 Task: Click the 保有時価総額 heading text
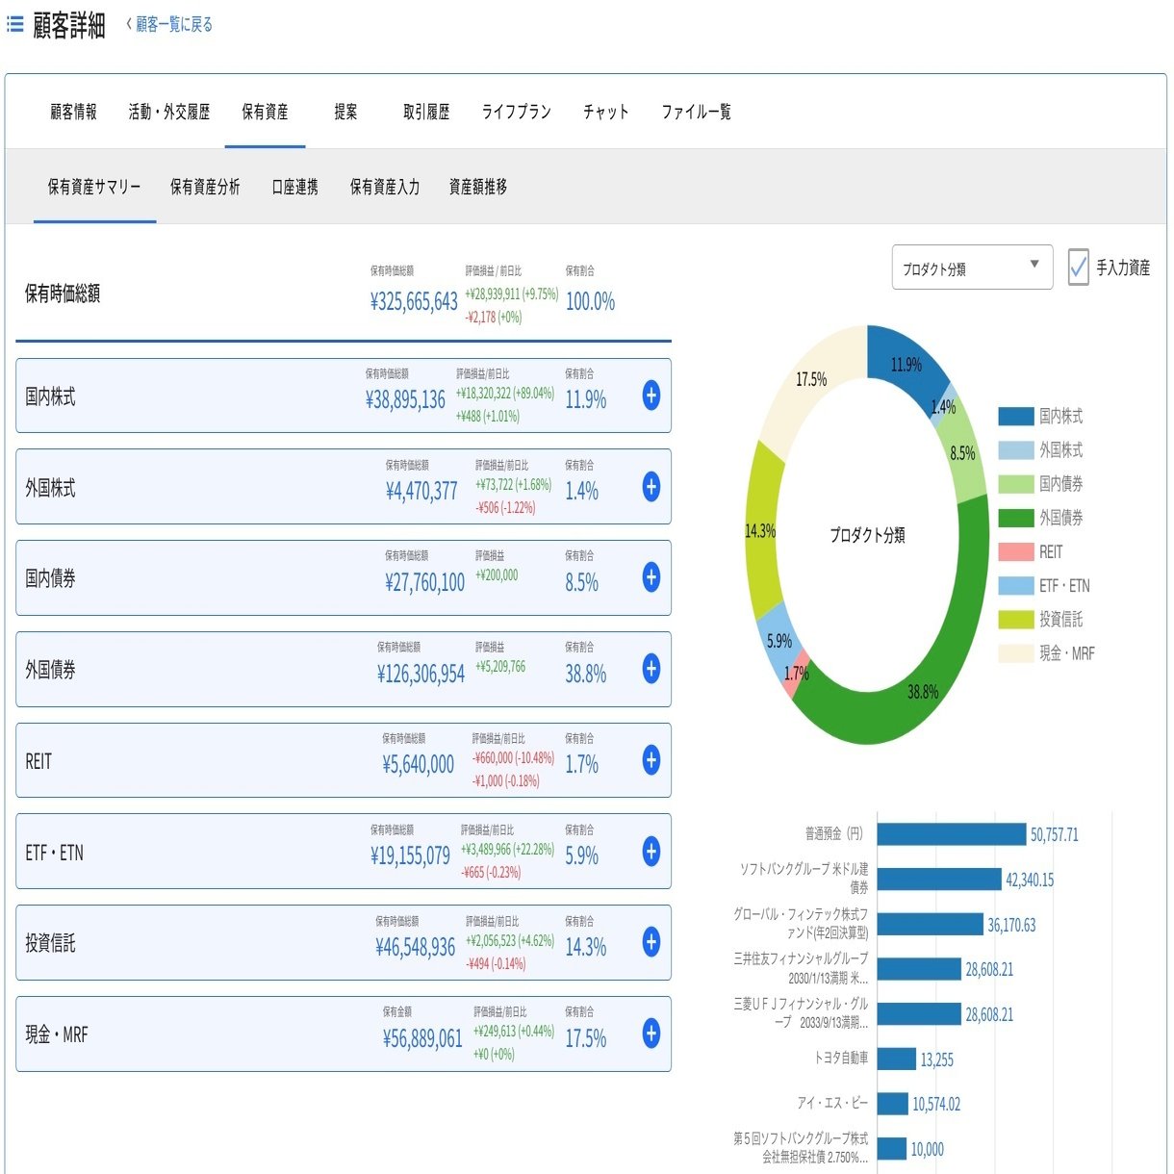[63, 293]
